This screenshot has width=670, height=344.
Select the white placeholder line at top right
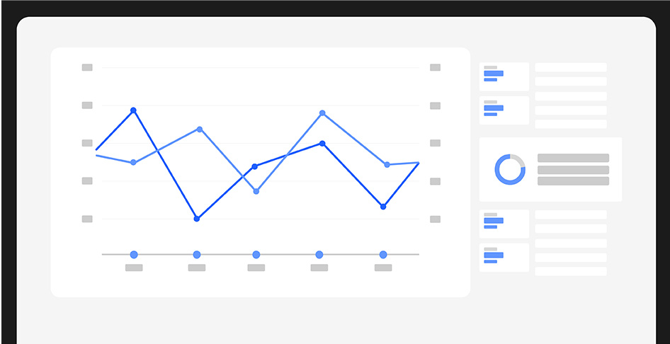570,67
